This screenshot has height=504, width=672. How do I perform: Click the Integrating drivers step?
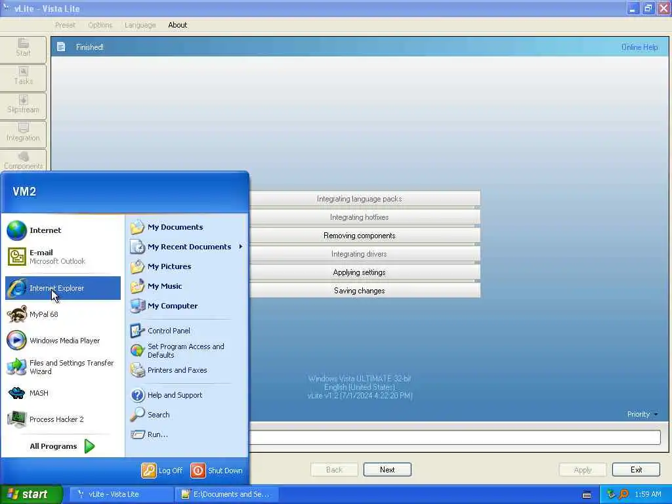364,254
